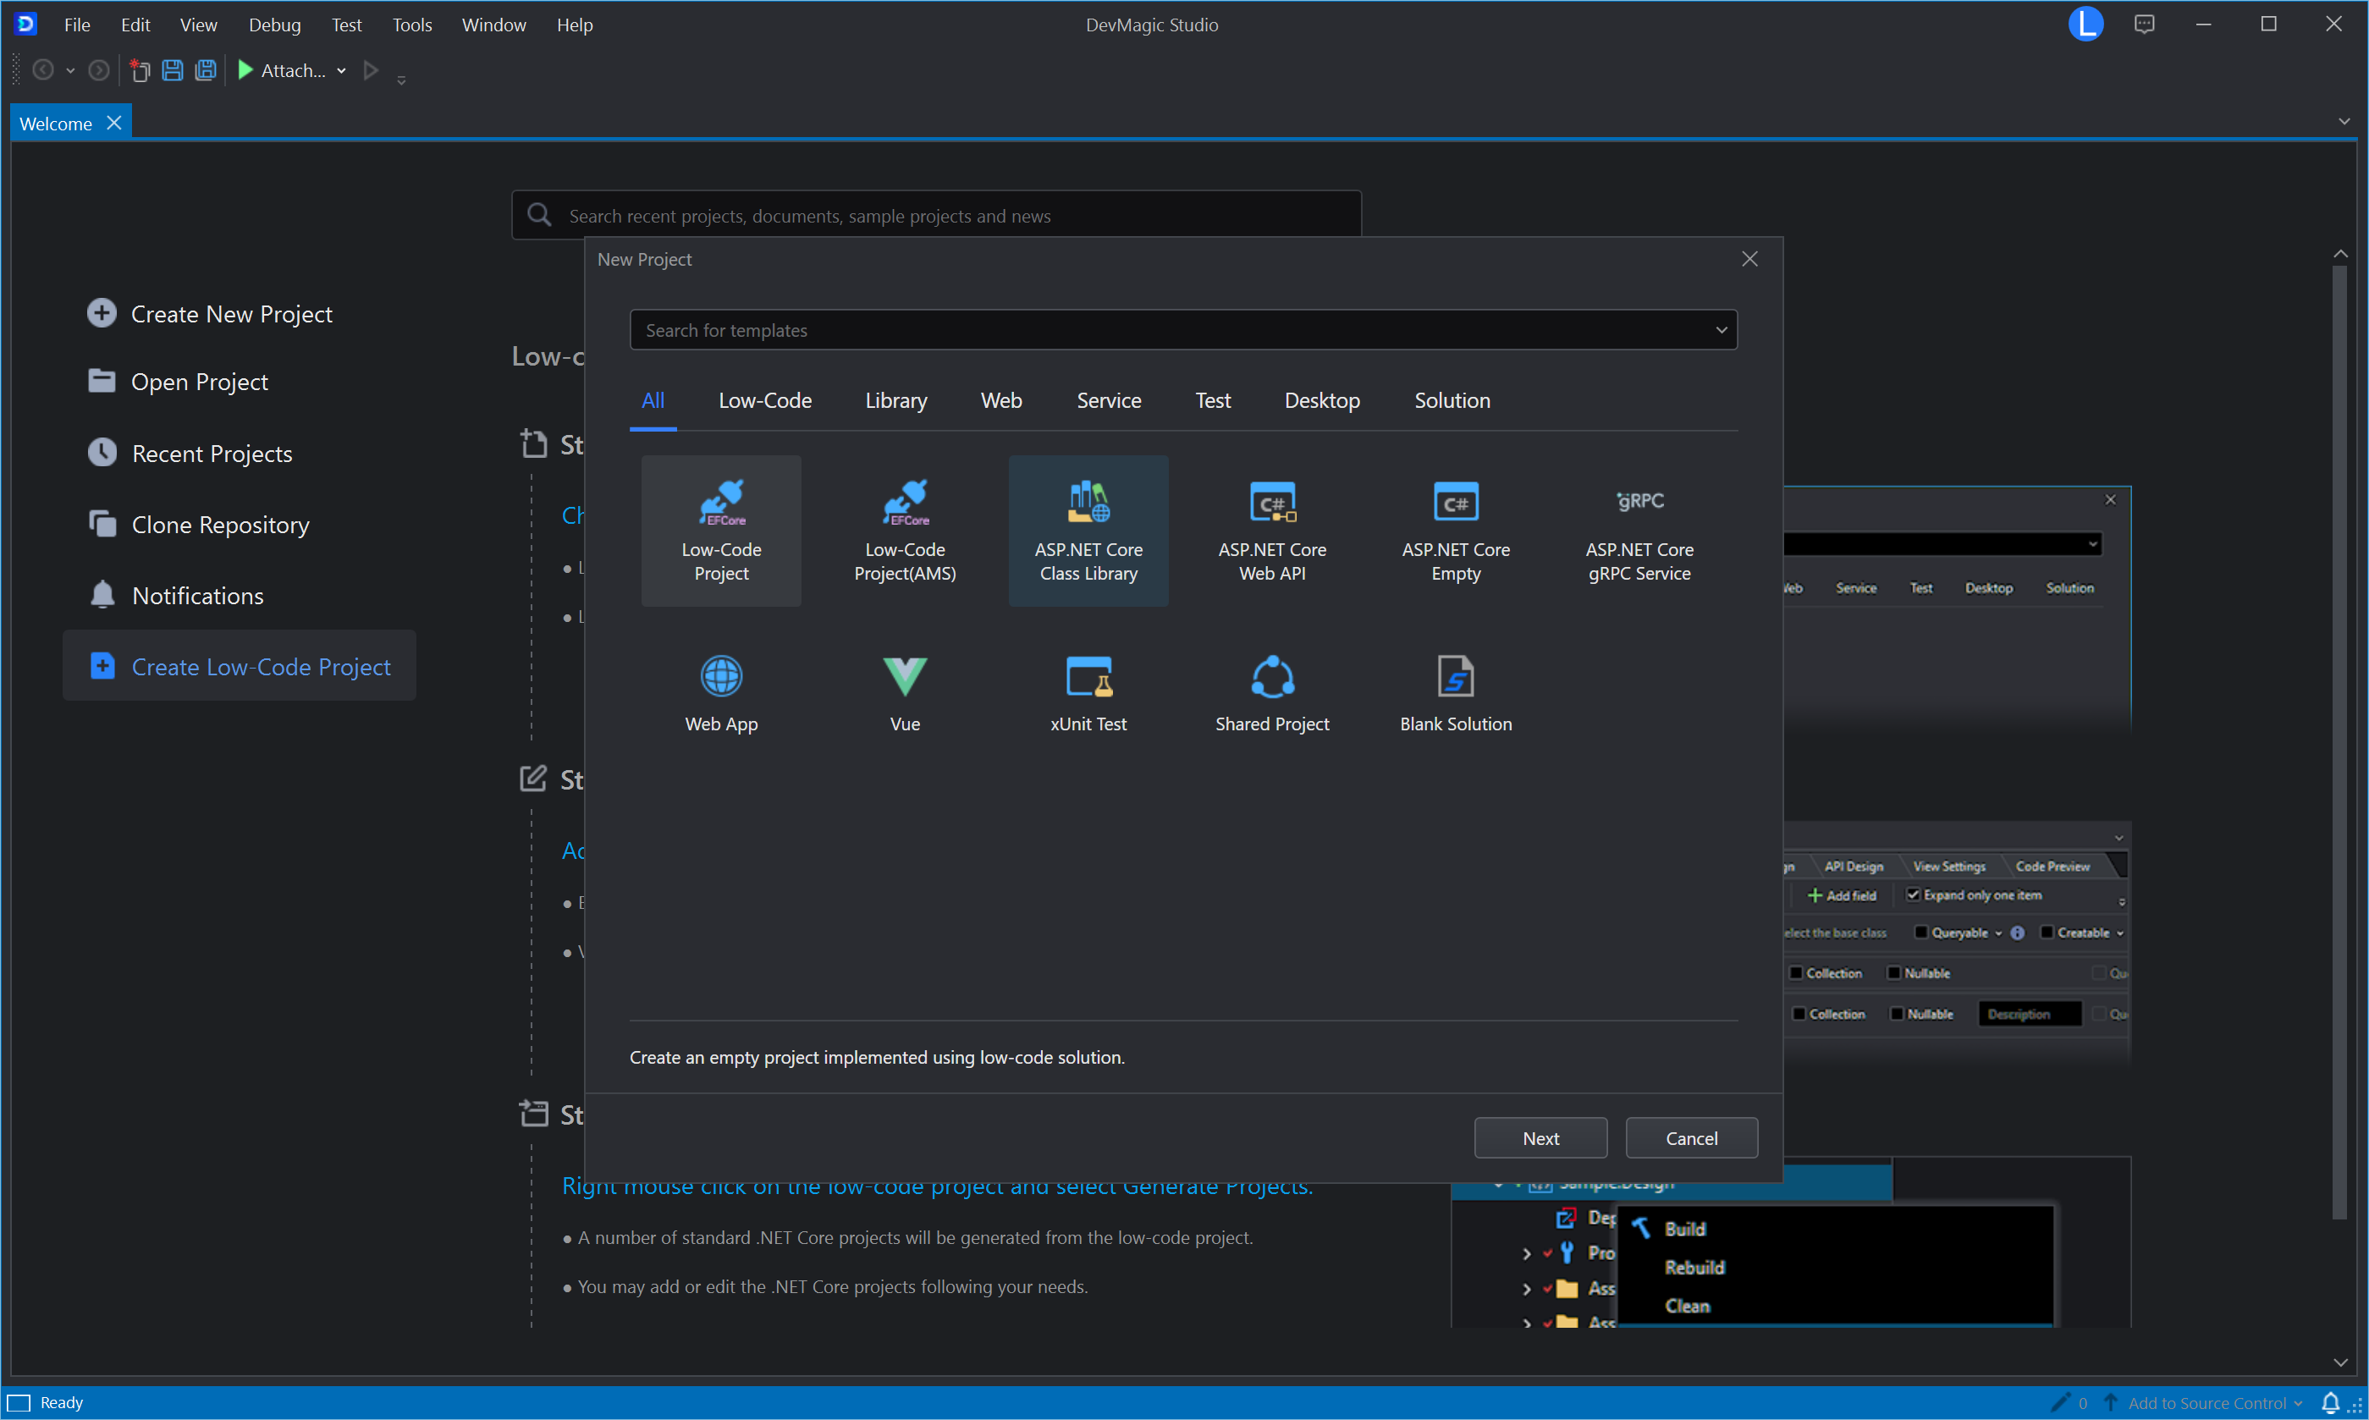Switch to the Web templates tab

click(1000, 400)
